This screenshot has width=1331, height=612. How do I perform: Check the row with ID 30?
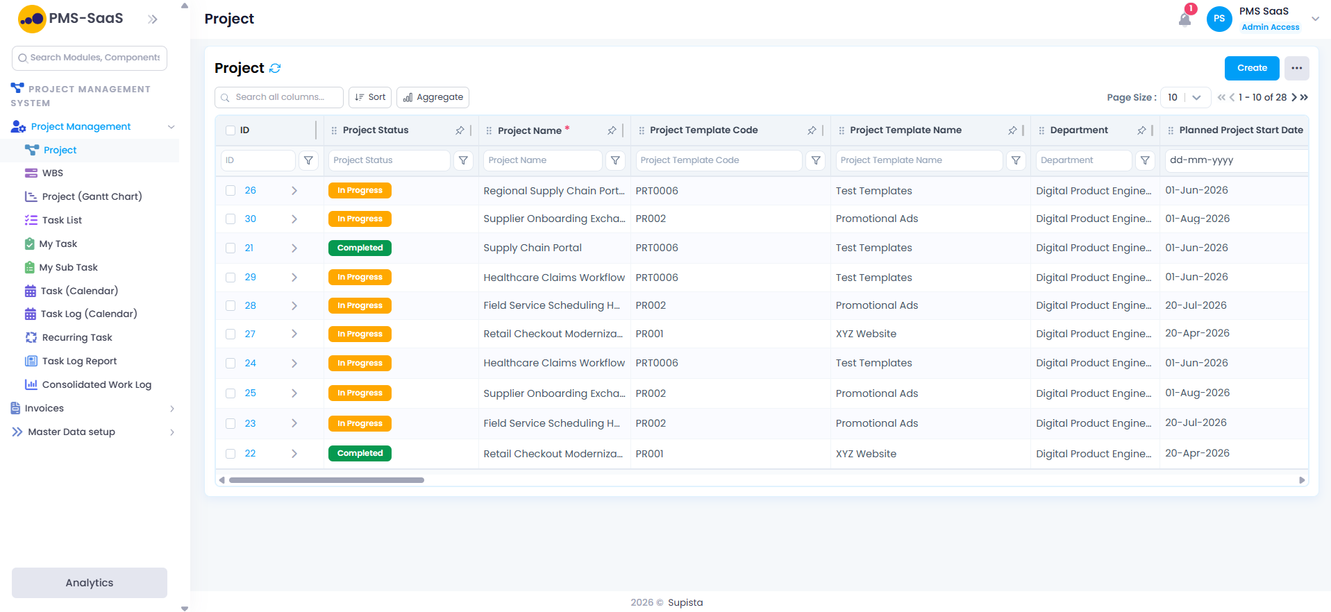[231, 219]
